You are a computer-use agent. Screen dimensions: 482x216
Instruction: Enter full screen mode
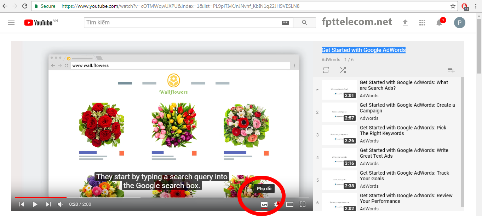point(303,204)
